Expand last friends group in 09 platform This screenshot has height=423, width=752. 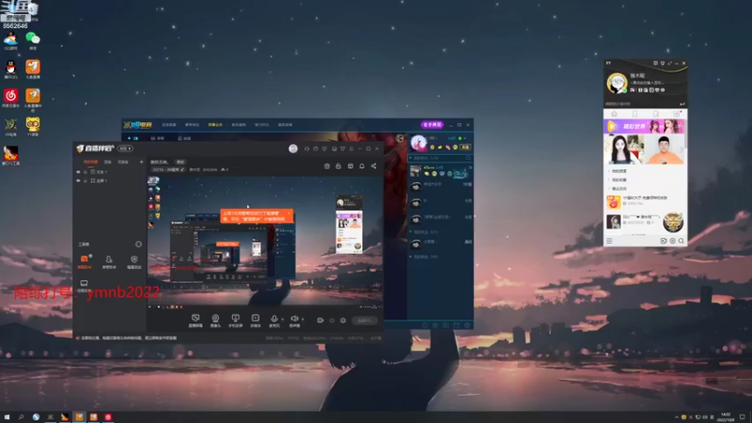pos(411,257)
